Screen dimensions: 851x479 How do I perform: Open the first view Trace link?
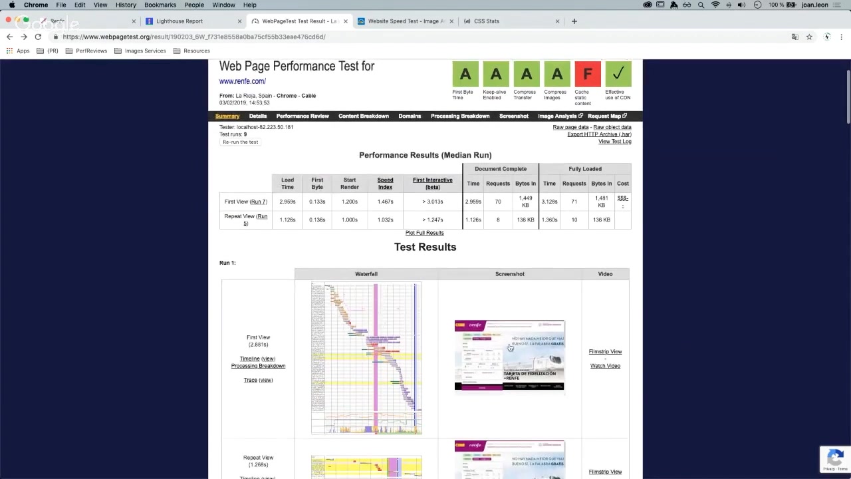pos(250,380)
